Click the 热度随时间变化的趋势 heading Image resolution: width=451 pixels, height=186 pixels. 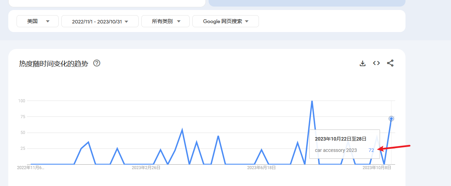(x=54, y=63)
